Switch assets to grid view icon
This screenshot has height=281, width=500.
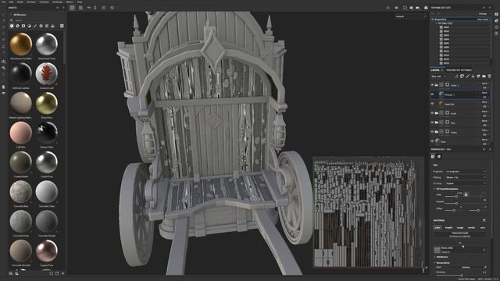click(62, 26)
